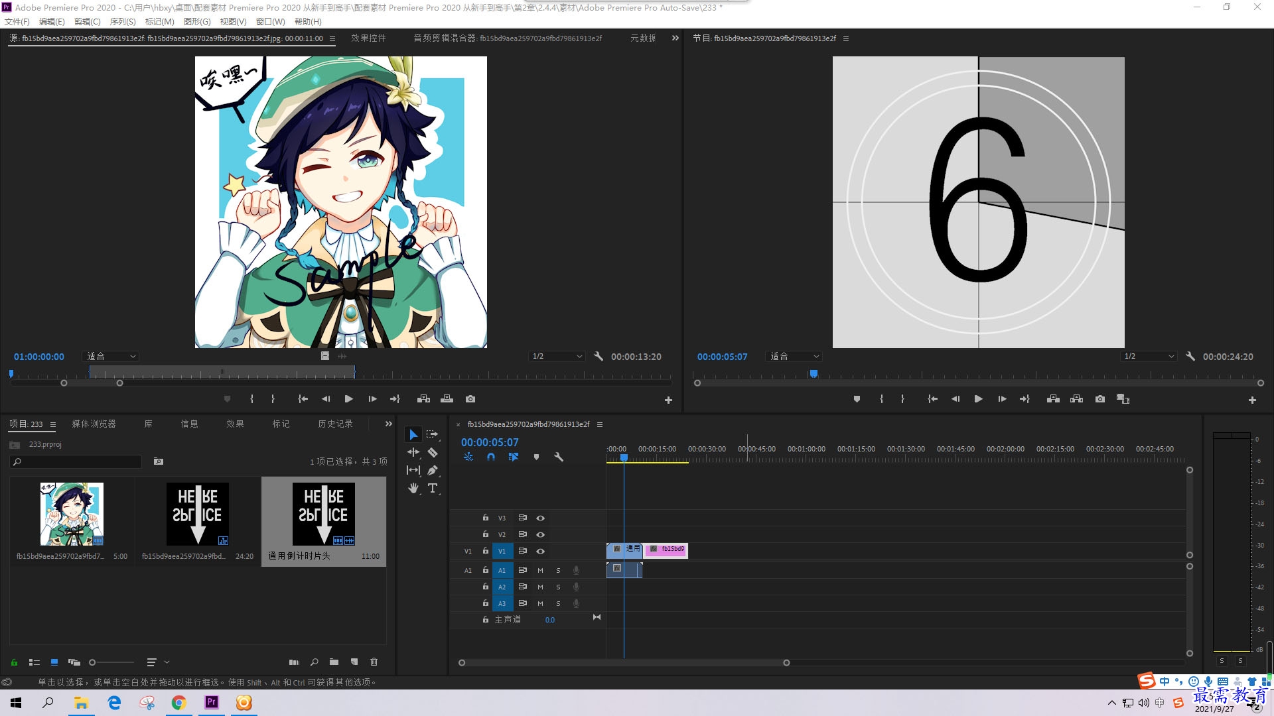Screen dimensions: 1274x716
Task: Switch Project panel to list view
Action: [35, 662]
